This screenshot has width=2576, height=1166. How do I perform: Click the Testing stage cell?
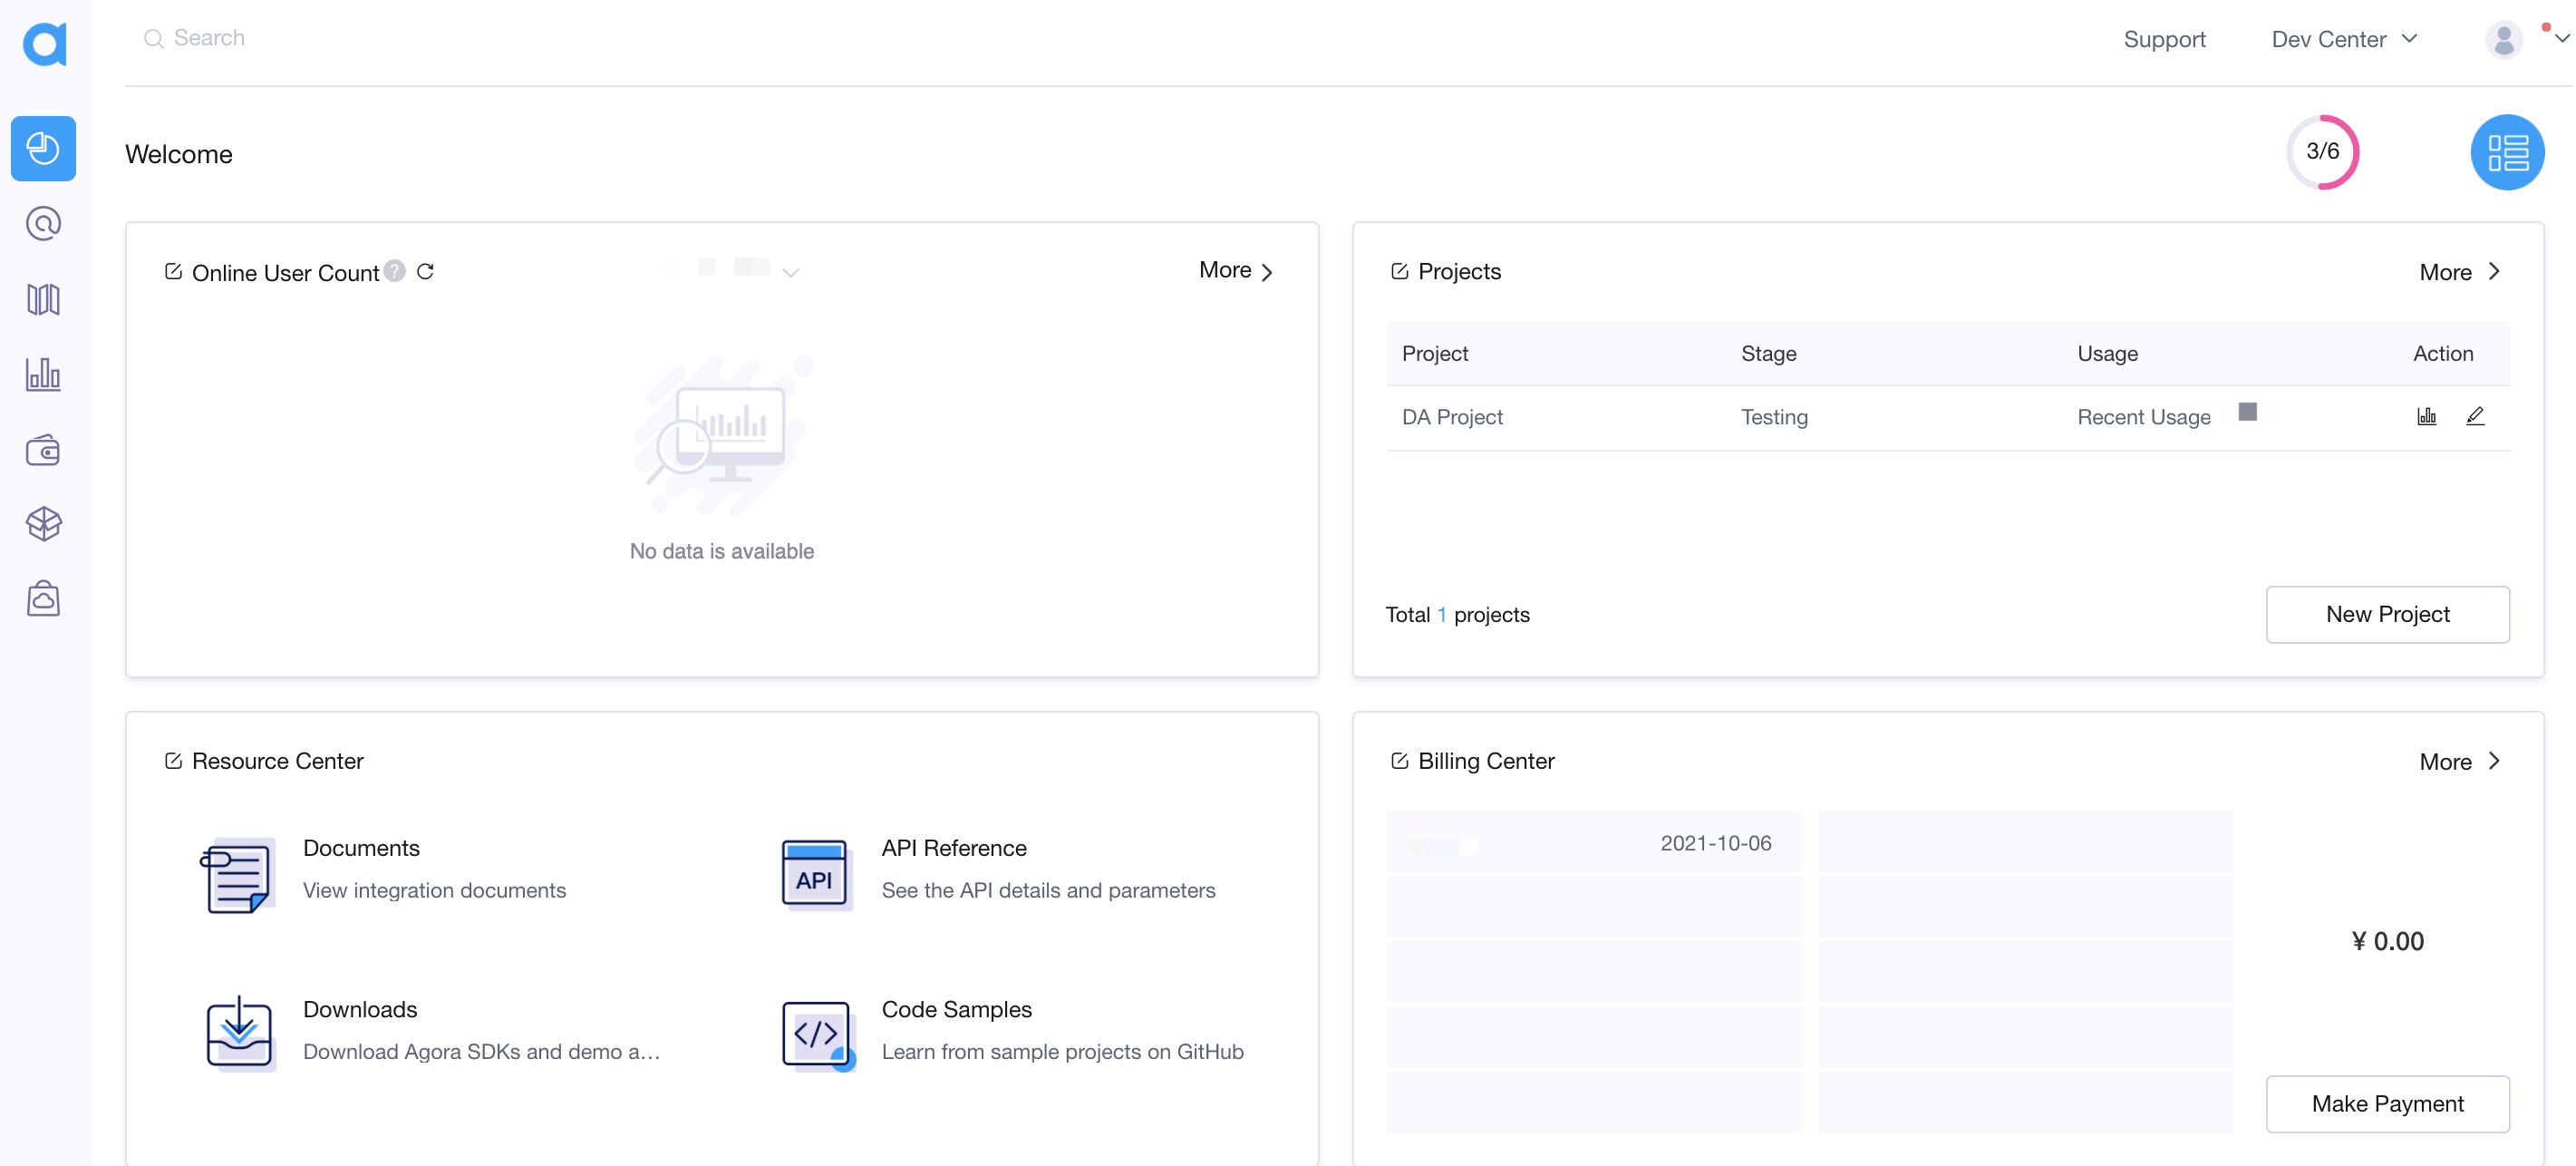pyautogui.click(x=1774, y=417)
